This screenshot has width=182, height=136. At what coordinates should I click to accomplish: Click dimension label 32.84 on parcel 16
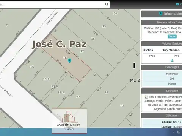(x=67, y=52)
